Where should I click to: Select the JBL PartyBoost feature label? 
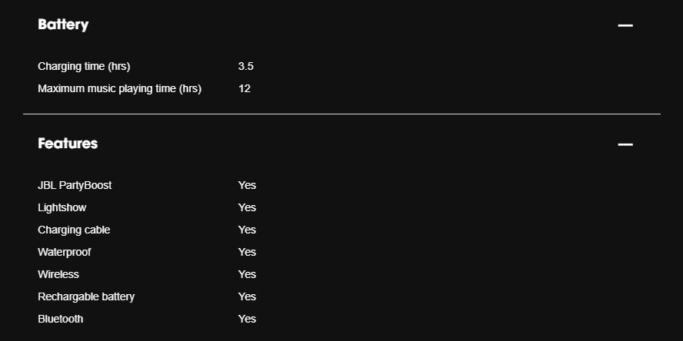tap(75, 185)
